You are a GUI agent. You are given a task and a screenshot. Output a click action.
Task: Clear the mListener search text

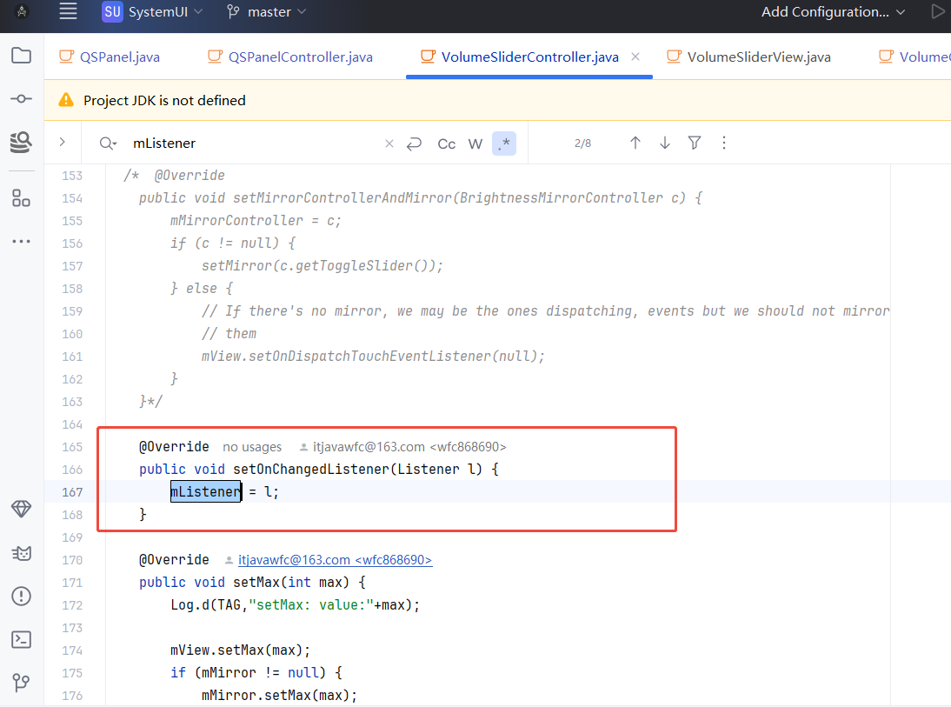click(389, 143)
